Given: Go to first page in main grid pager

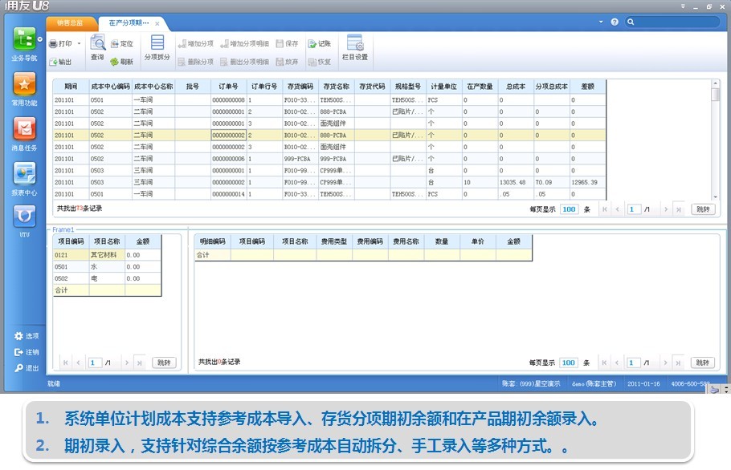Looking at the screenshot, I should 605,209.
